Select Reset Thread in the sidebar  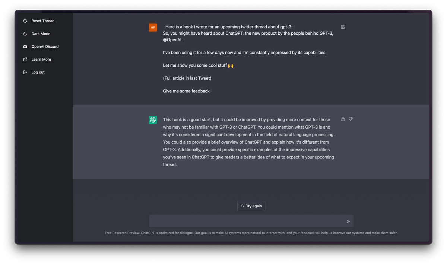[43, 21]
